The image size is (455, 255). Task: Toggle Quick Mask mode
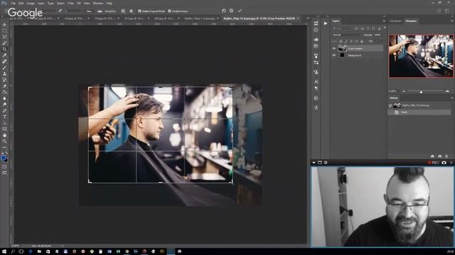coord(4,166)
